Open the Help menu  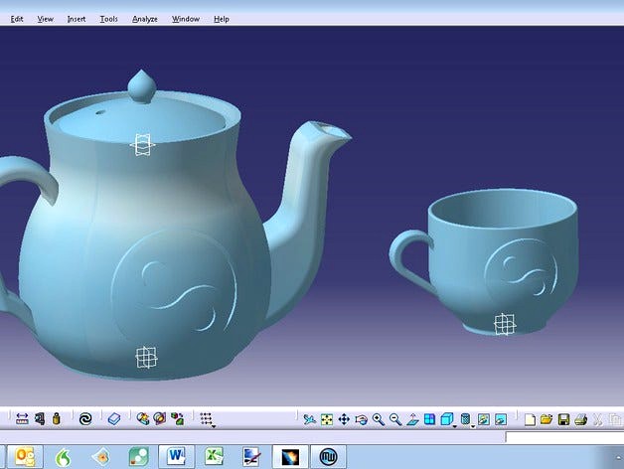click(222, 19)
